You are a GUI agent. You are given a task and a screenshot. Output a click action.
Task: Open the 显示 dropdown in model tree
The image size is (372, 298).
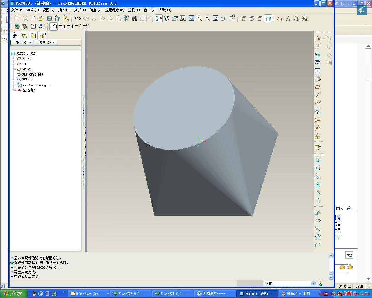coord(22,42)
